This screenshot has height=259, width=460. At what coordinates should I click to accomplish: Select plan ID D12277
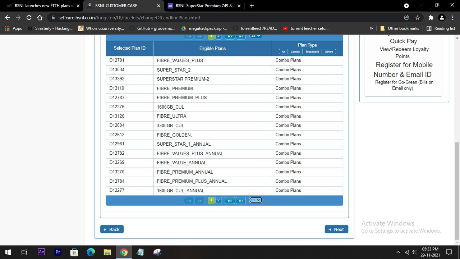[117, 191]
